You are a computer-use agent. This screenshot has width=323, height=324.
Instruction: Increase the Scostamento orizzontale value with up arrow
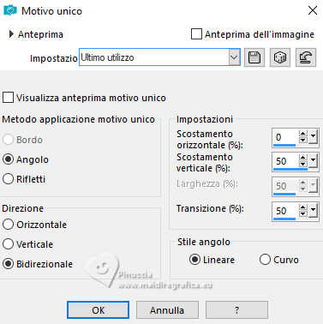pos(302,134)
